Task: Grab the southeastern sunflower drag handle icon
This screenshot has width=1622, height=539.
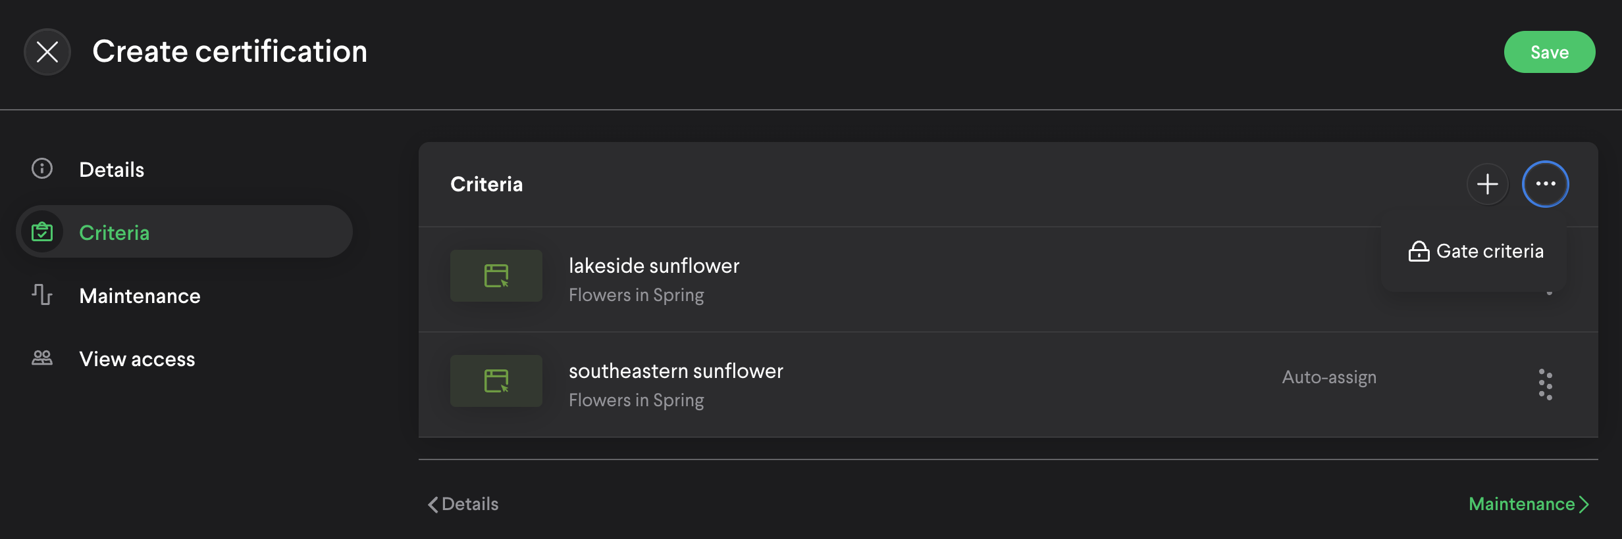Action: tap(1545, 385)
